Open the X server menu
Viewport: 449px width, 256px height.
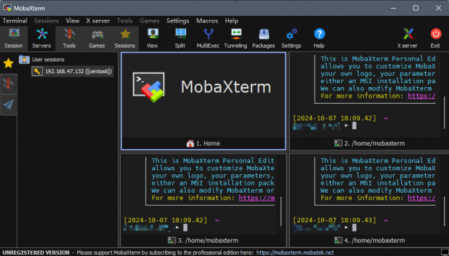(x=98, y=20)
